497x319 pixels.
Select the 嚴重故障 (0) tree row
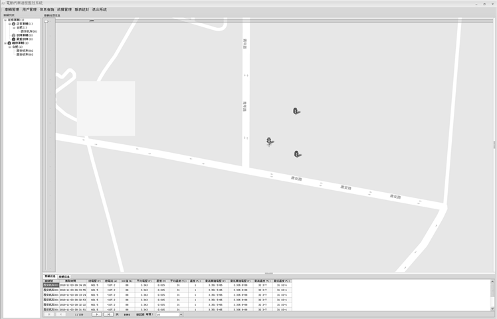(x=25, y=39)
